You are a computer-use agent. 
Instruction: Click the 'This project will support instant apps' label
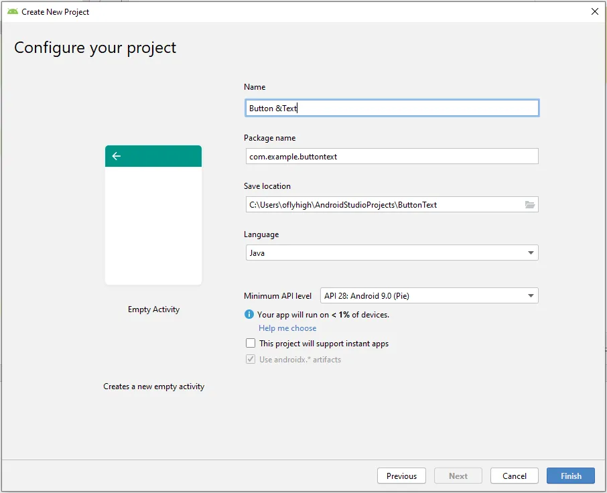(x=324, y=344)
